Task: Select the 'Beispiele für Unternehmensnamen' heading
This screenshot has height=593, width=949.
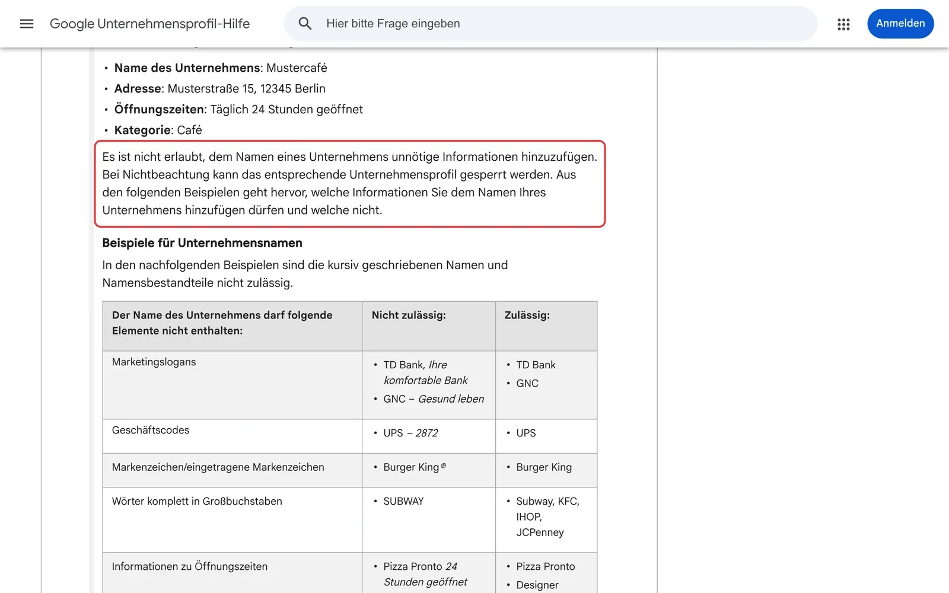Action: (202, 243)
